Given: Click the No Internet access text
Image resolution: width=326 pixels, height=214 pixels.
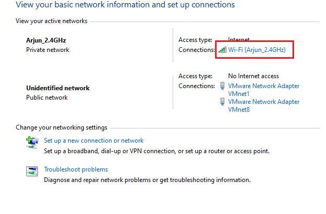Looking at the screenshot, I should point(253,76).
